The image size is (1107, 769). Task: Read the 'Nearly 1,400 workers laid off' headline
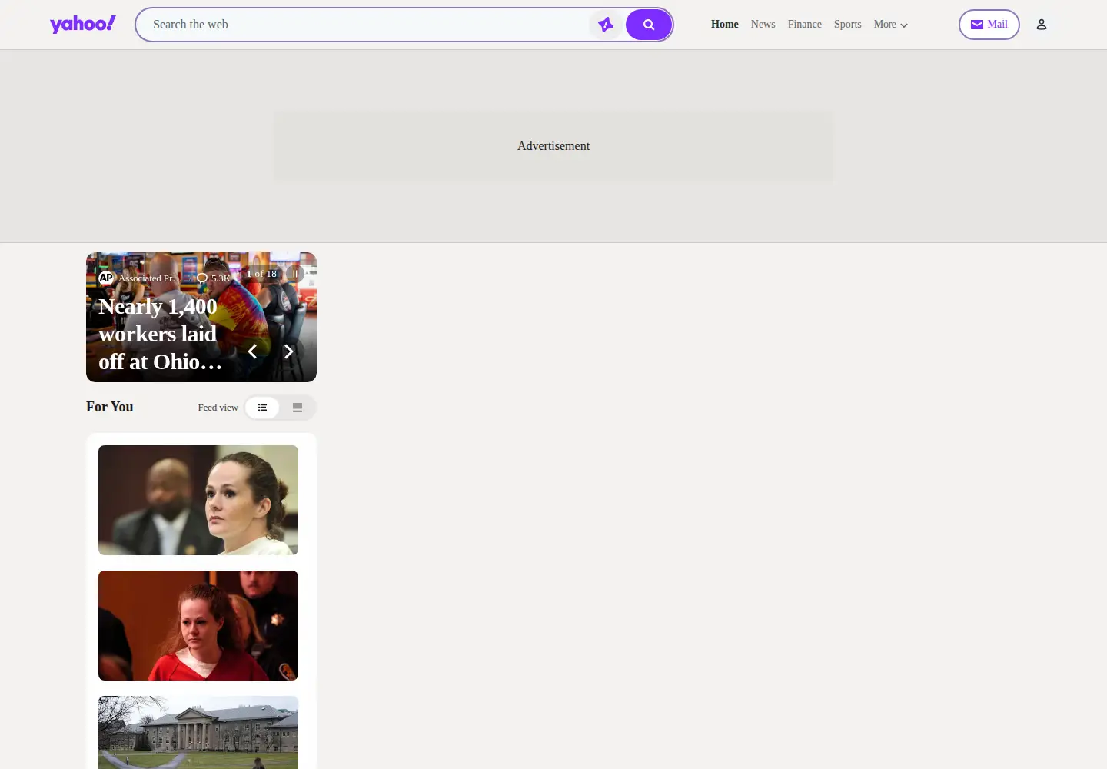(x=161, y=334)
